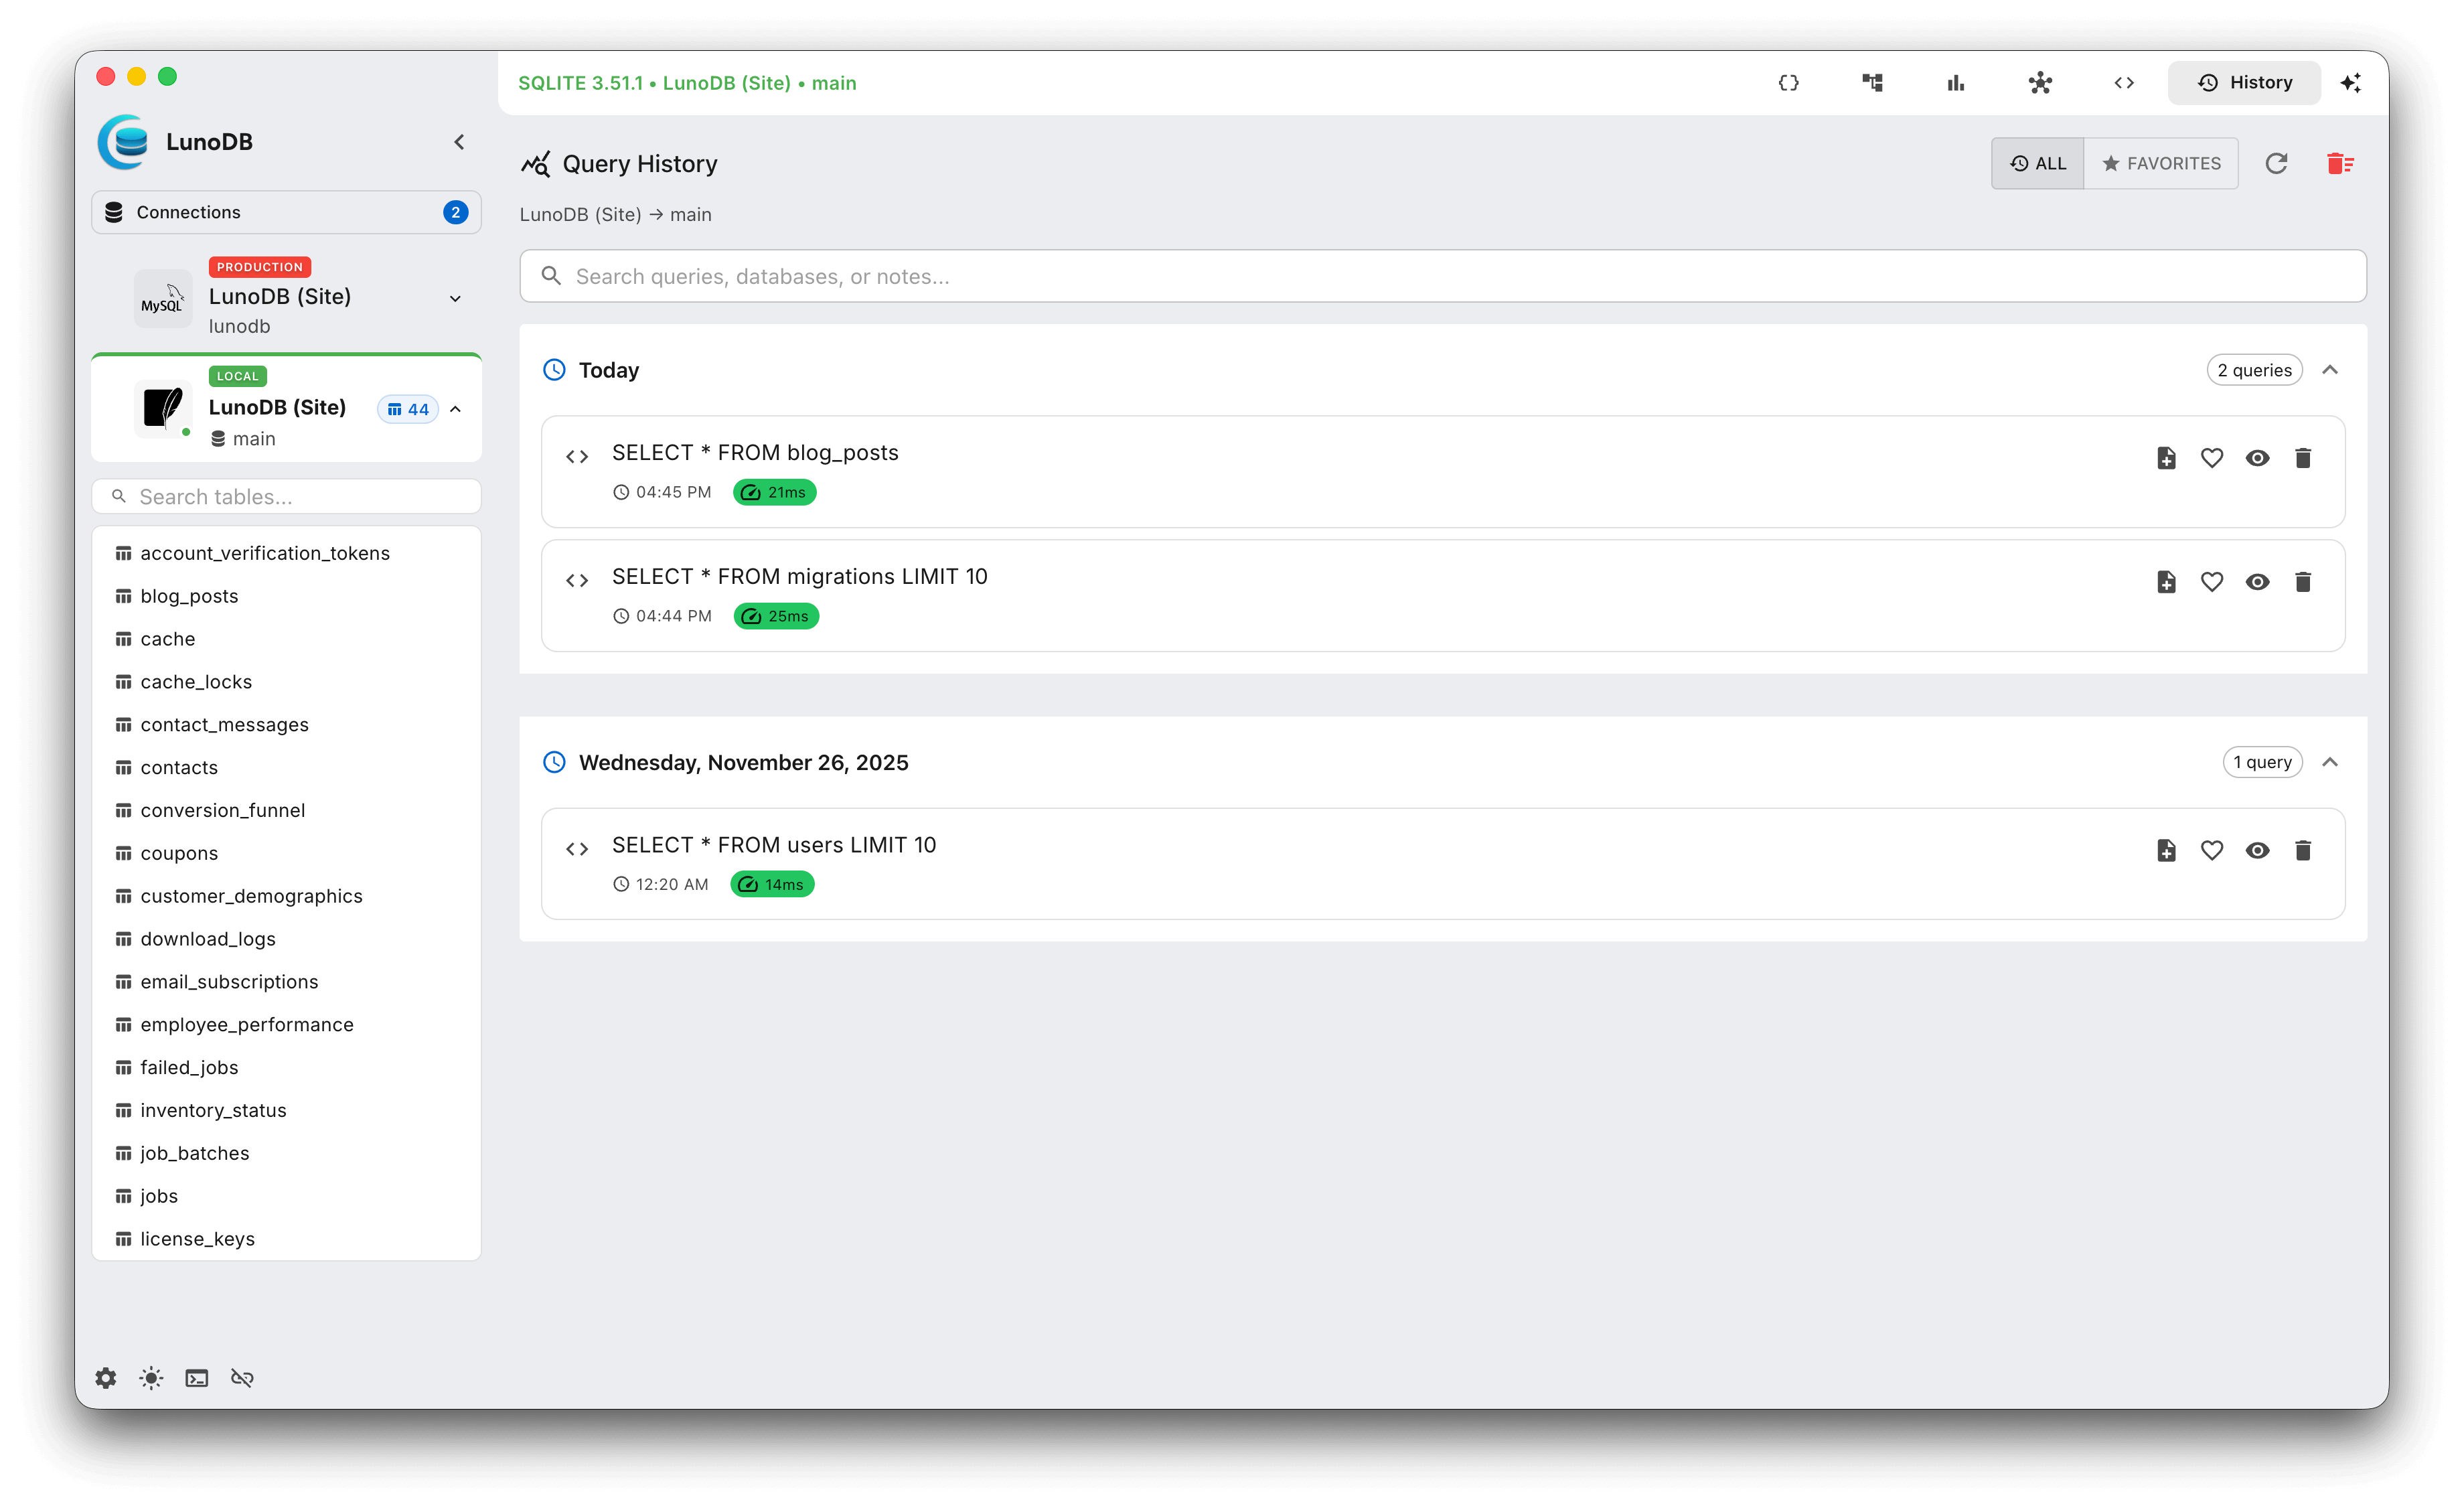Click the angle brackets code icon in top toolbar

pyautogui.click(x=2124, y=83)
